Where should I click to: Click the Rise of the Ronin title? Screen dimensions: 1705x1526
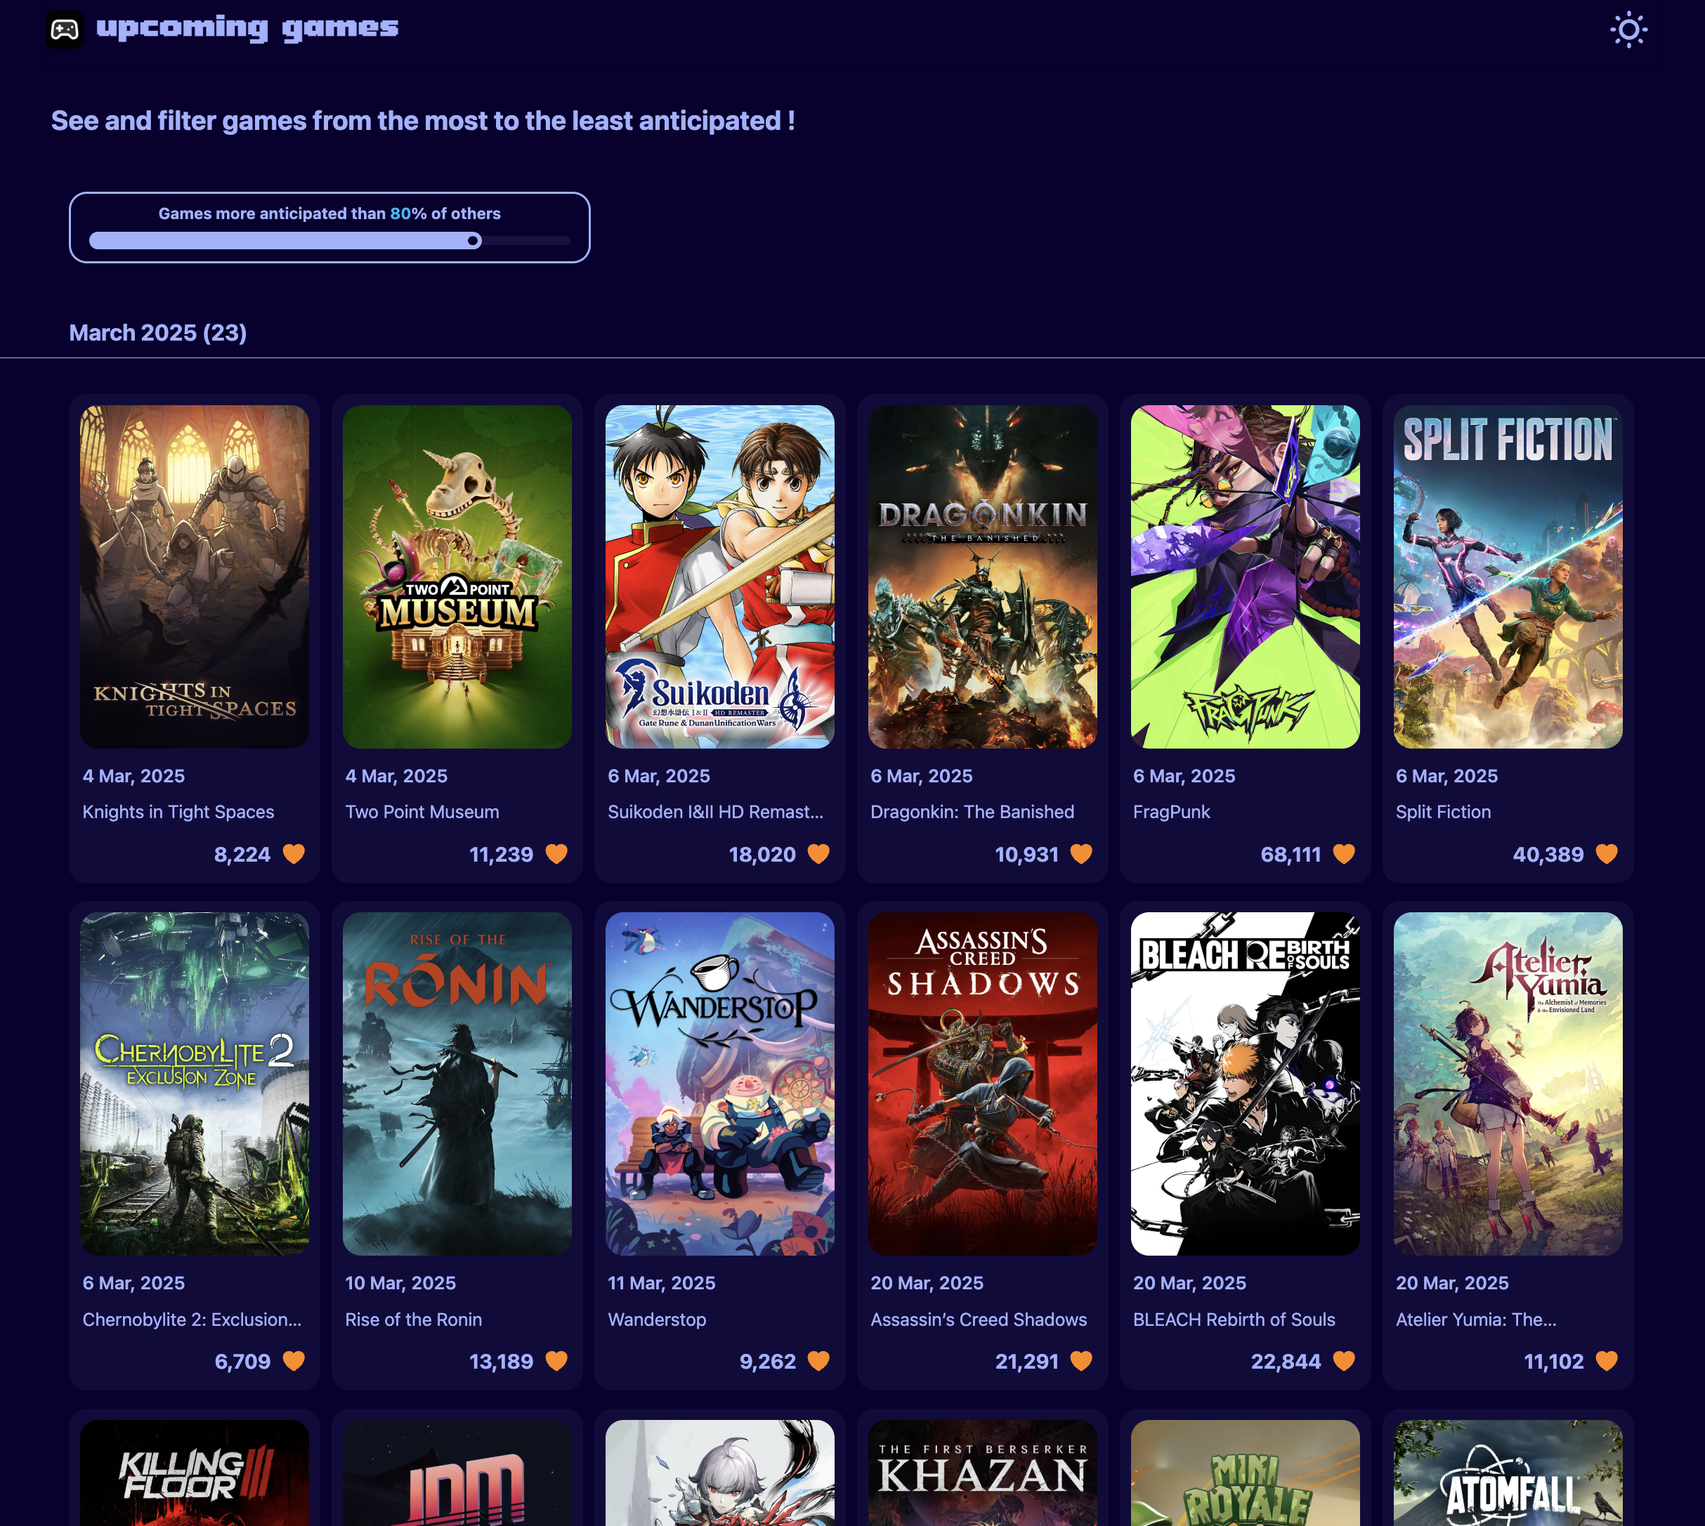[414, 1319]
